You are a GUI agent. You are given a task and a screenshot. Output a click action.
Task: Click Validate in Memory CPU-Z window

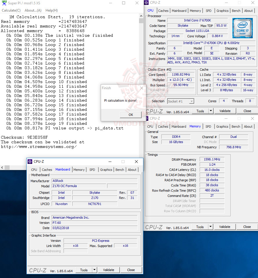[x=225, y=227]
